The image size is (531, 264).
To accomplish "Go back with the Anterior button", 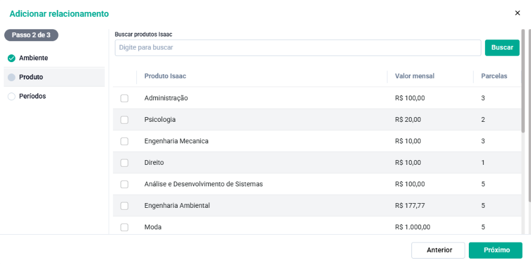I will click(438, 250).
